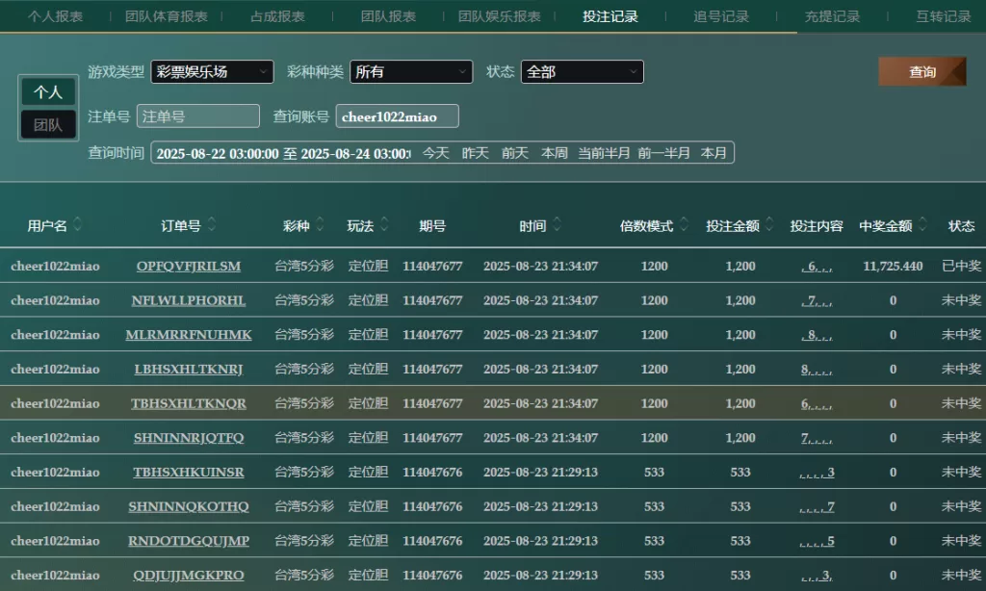The image size is (986, 591).
Task: Sort by 倍数模式 column arrows
Action: pos(684,224)
